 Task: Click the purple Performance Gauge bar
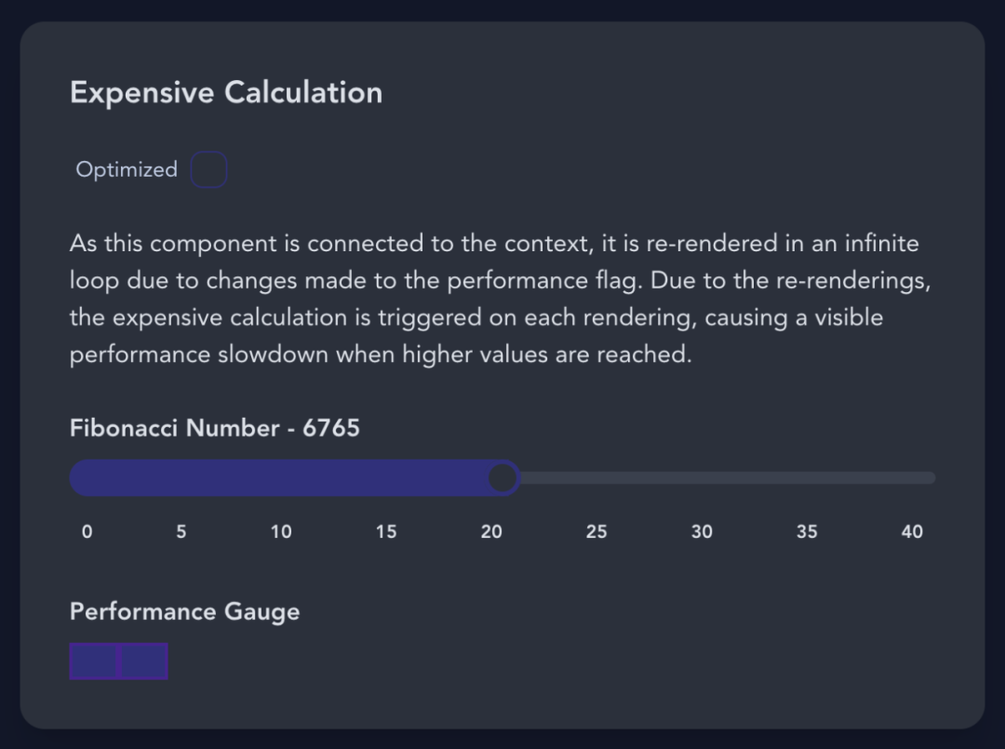coord(119,661)
